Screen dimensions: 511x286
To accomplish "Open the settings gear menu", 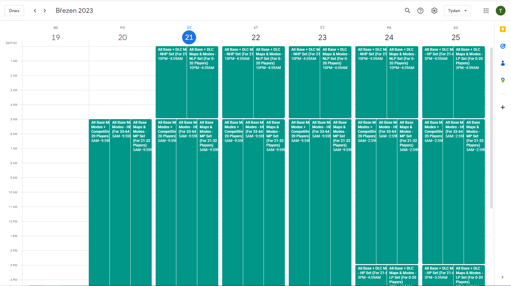I will [x=434, y=11].
